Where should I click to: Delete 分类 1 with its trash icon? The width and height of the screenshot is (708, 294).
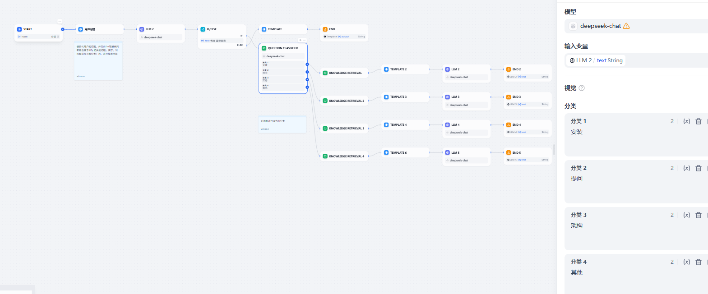(699, 121)
